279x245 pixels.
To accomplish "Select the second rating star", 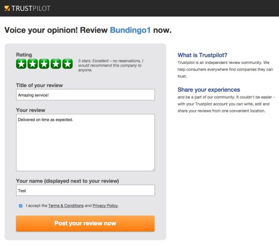I will [33, 63].
